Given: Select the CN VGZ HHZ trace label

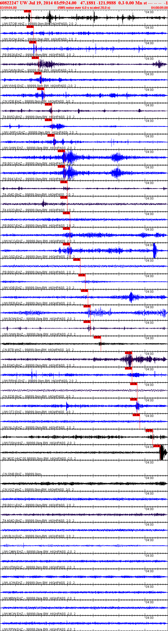Looking at the screenshot, I should point(38,490).
